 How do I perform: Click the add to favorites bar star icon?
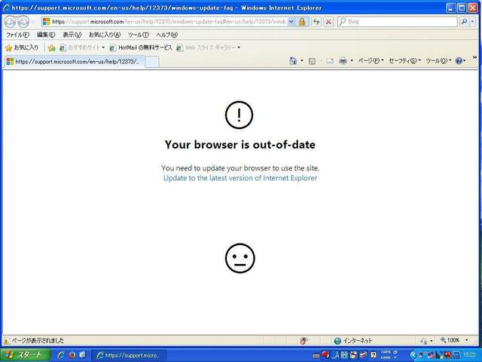click(52, 48)
